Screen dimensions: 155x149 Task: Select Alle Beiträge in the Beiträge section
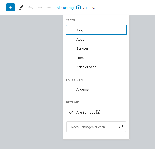click(96, 112)
